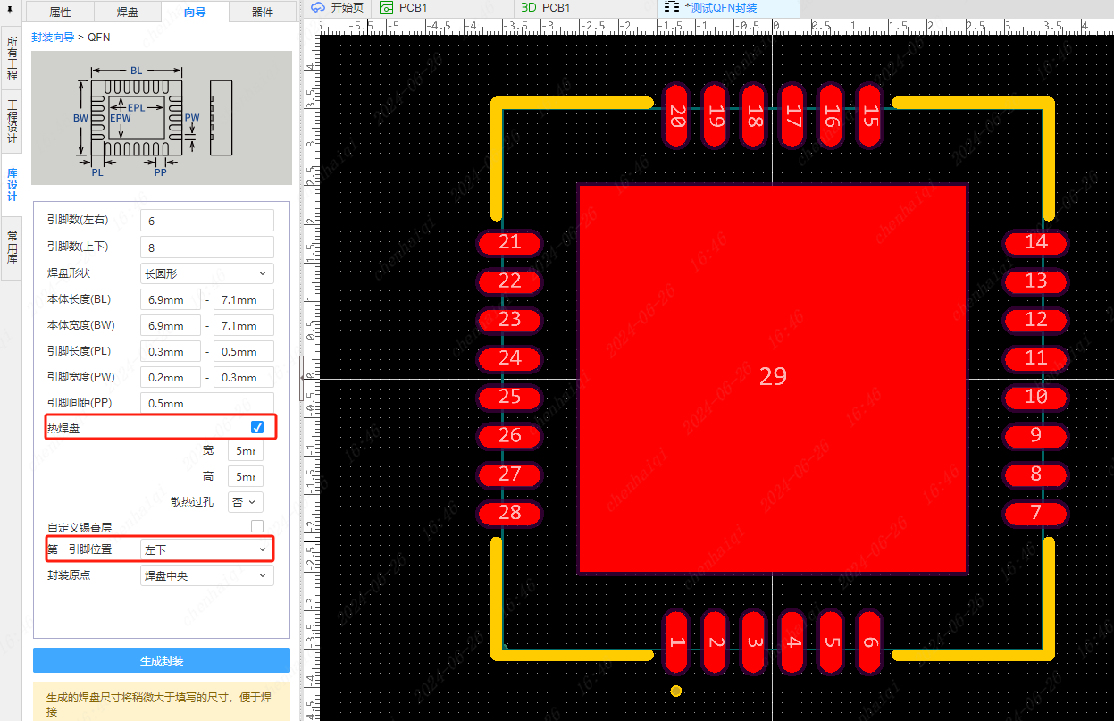This screenshot has height=721, width=1114.
Task: Switch to the 焊盘 panel tab
Action: (x=128, y=12)
